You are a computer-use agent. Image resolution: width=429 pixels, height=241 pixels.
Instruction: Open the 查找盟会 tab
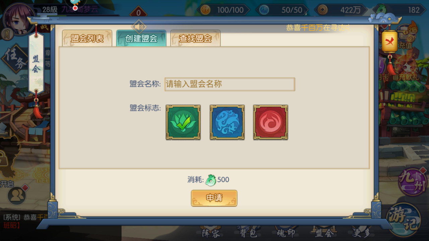point(195,38)
